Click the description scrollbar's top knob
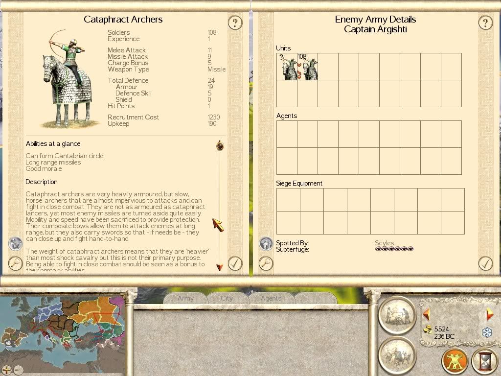 pyautogui.click(x=220, y=145)
